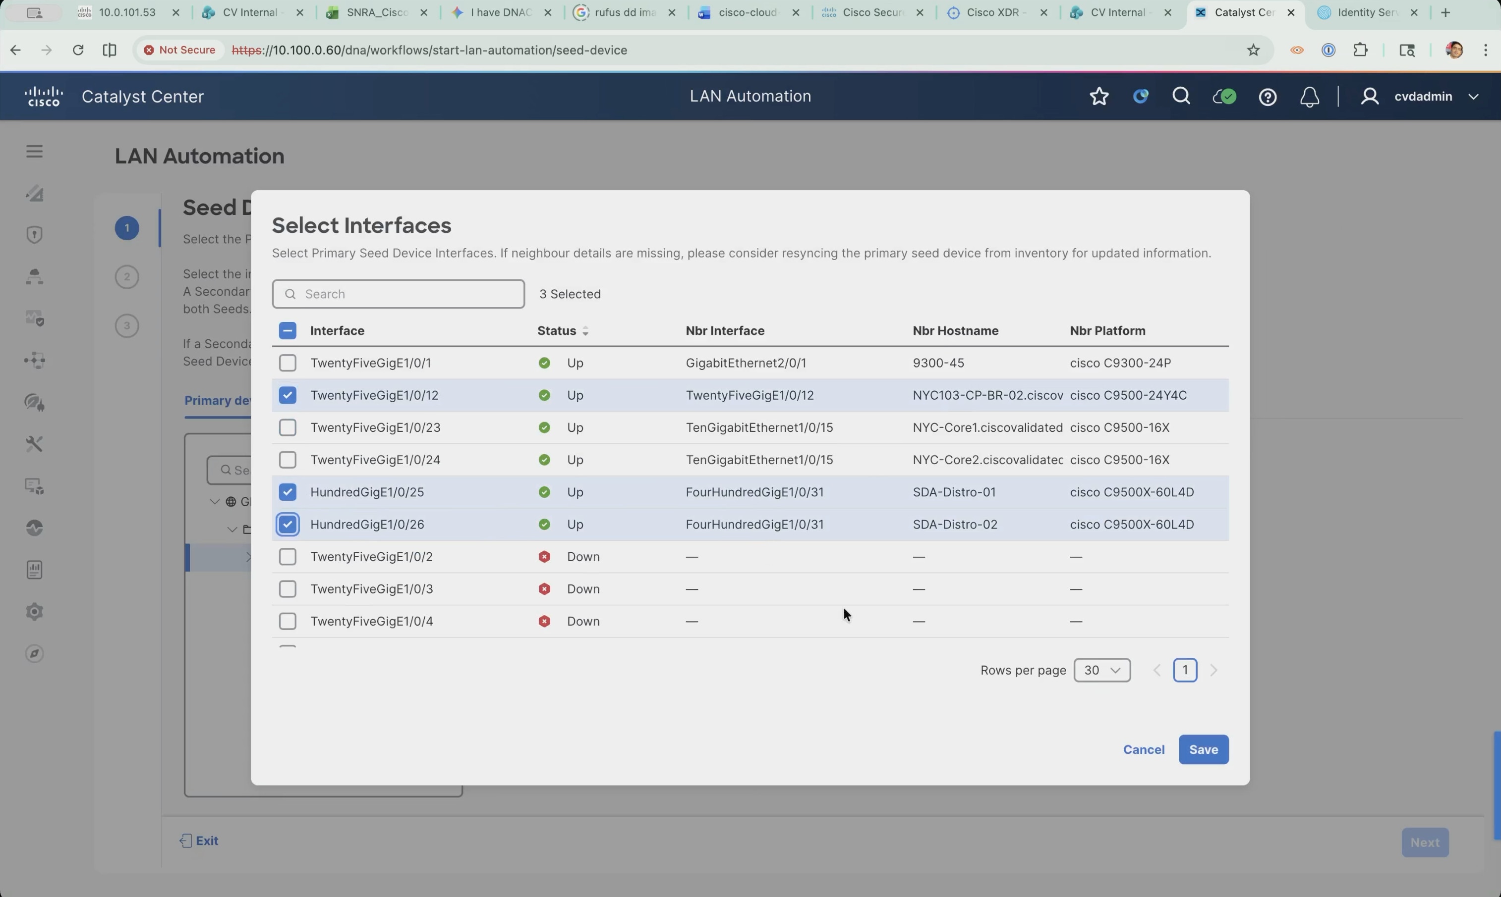Viewport: 1501px width, 897px height.
Task: Check the TwentyFiveGigE1/0/24 interface checkbox
Action: [x=287, y=460]
